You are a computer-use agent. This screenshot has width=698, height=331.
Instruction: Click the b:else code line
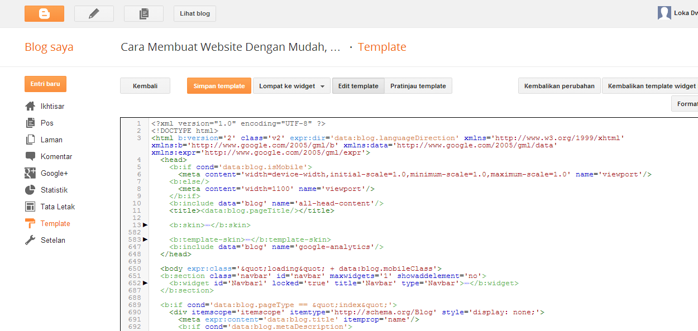189,181
